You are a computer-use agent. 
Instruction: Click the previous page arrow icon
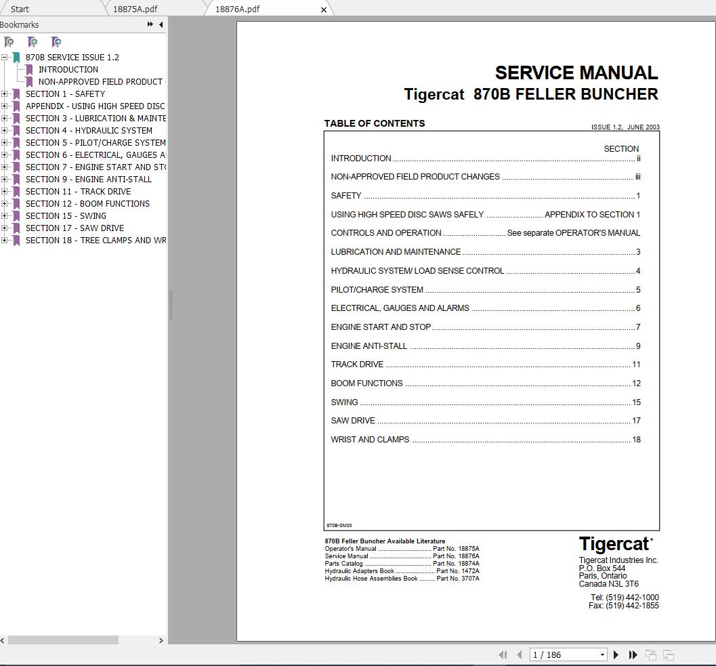(x=519, y=654)
